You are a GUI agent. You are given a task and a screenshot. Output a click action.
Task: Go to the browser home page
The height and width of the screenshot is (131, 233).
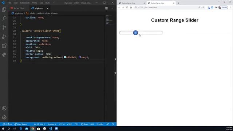[x=131, y=7]
